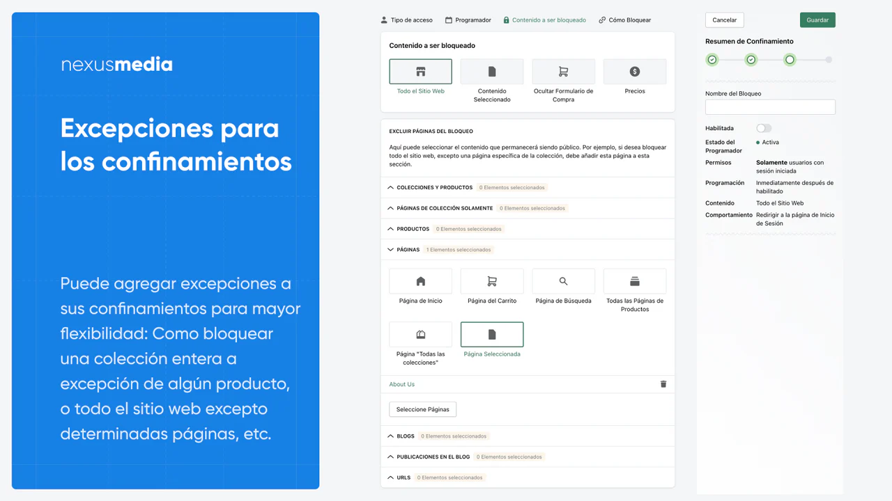Click the Página Seleccionada document card
Viewport: 892px width, 501px height.
pos(492,335)
